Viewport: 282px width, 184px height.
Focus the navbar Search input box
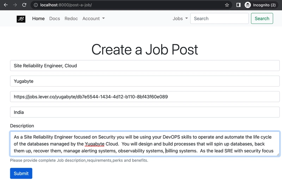tap(219, 19)
